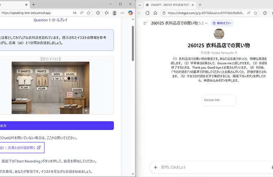The image size is (273, 177).
Task: Click the Question 1: ロールプレイ heading
Action: point(51,20)
